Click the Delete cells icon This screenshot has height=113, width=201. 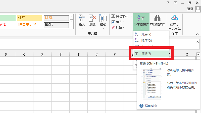(x=92, y=18)
